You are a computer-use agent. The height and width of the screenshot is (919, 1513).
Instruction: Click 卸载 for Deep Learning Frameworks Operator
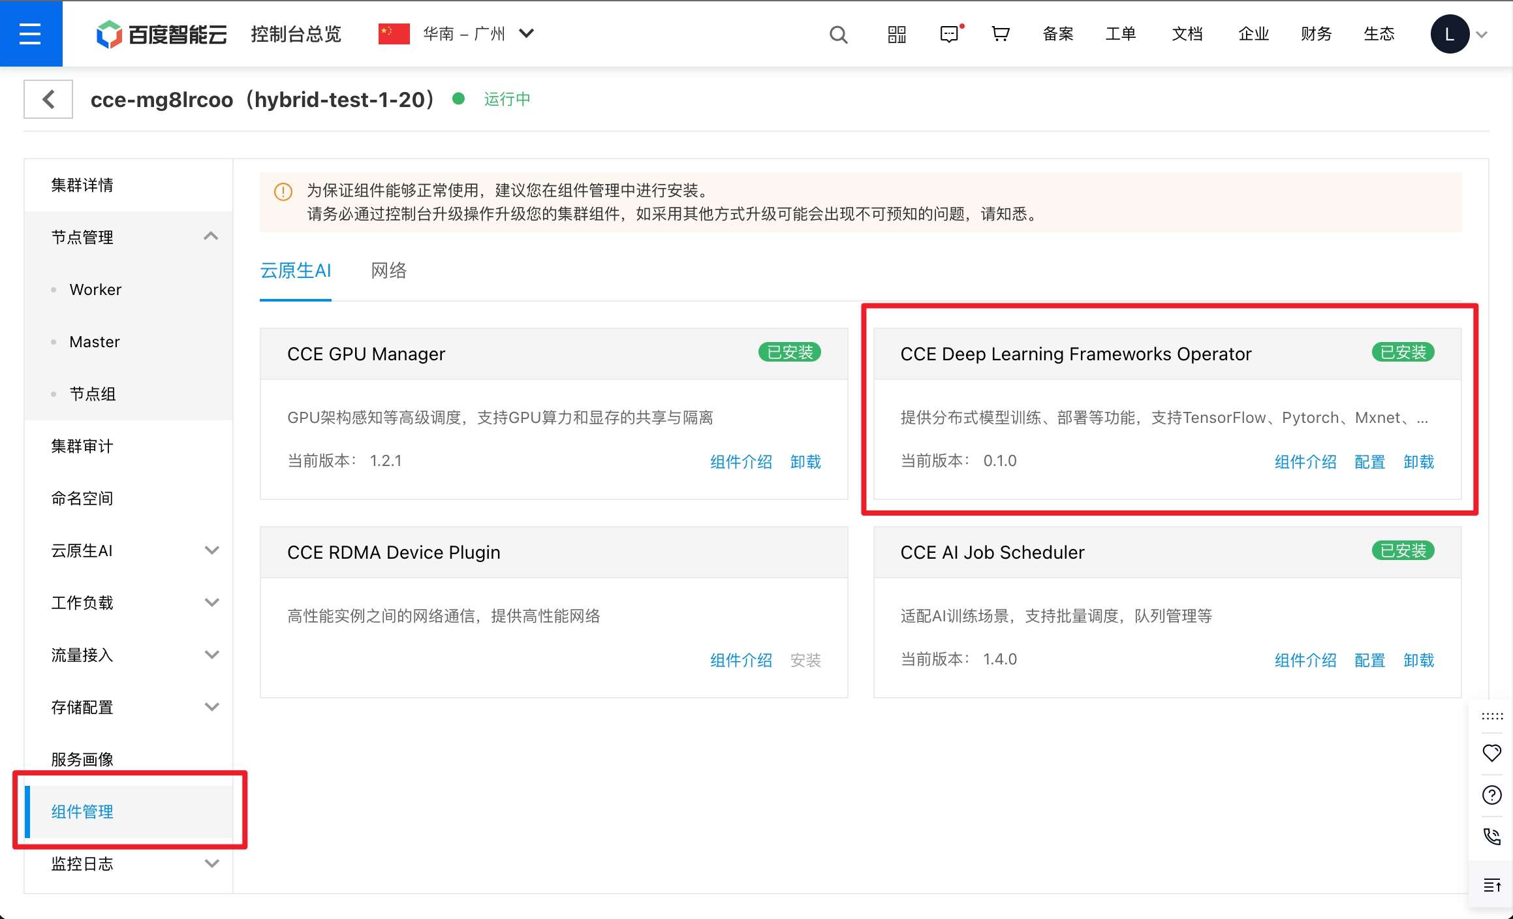(x=1419, y=462)
